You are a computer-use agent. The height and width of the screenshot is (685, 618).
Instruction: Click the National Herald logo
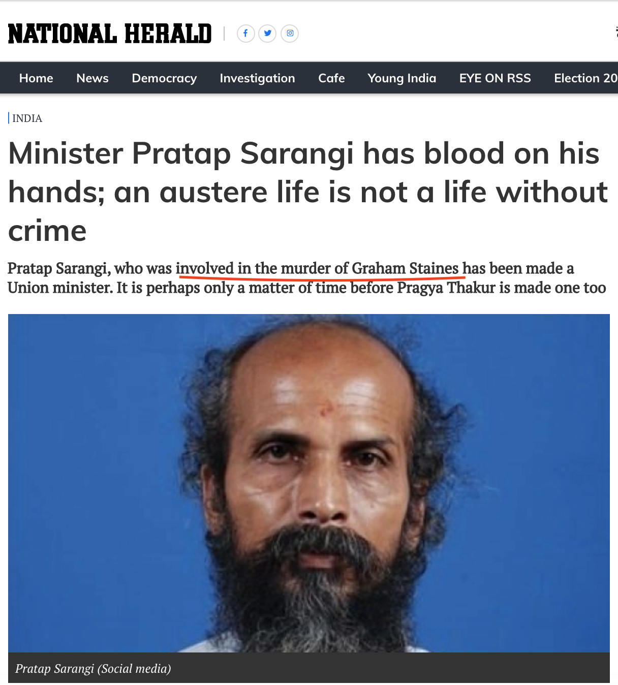(x=110, y=34)
